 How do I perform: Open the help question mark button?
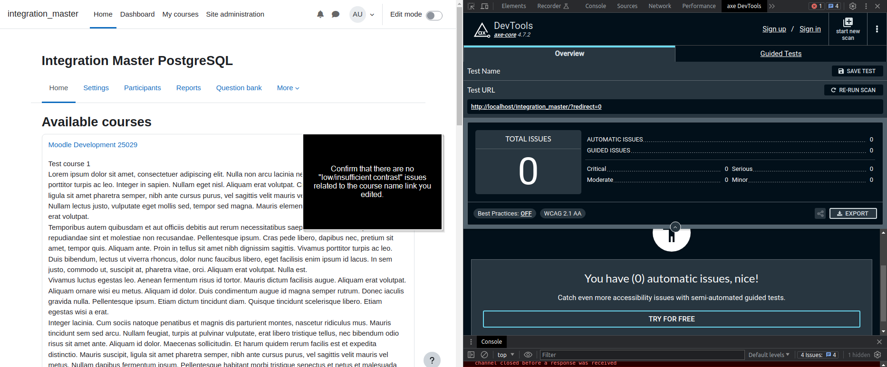[432, 360]
